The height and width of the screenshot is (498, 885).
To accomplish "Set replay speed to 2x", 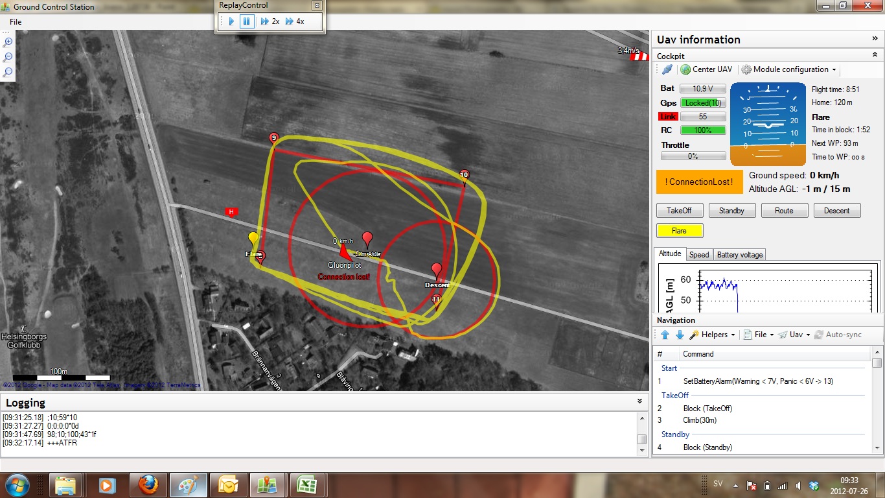I will pyautogui.click(x=270, y=21).
